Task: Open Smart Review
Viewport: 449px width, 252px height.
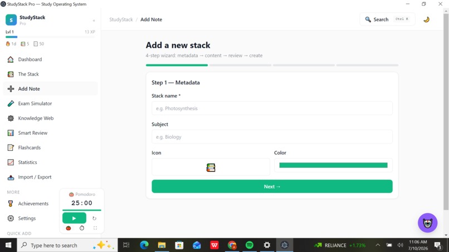Action: [50, 133]
